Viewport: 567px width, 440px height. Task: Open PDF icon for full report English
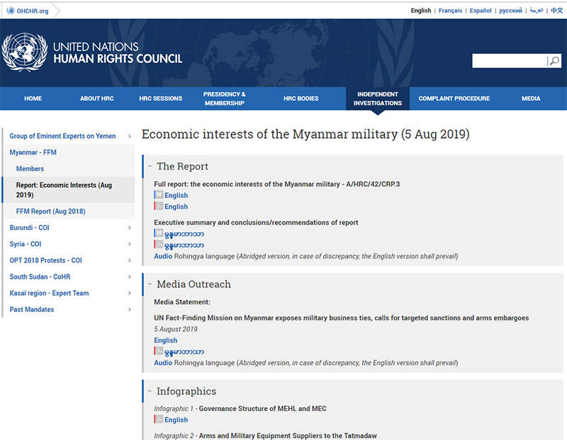point(158,206)
